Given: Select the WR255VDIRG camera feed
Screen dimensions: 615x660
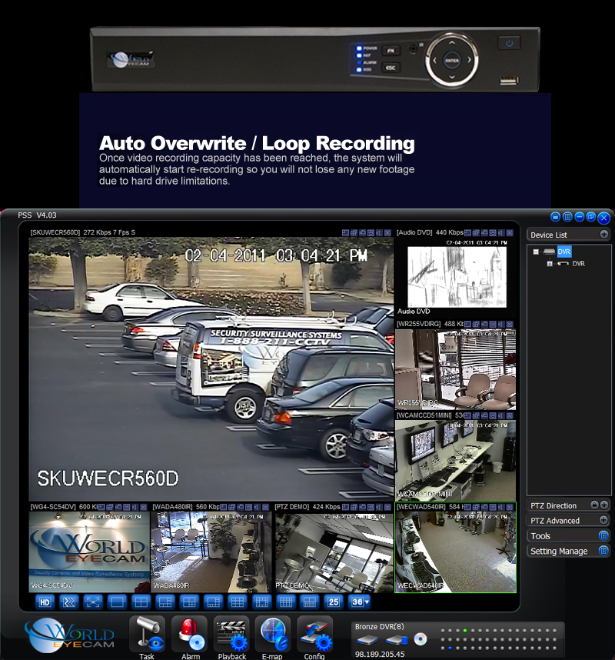Looking at the screenshot, I should tap(456, 369).
